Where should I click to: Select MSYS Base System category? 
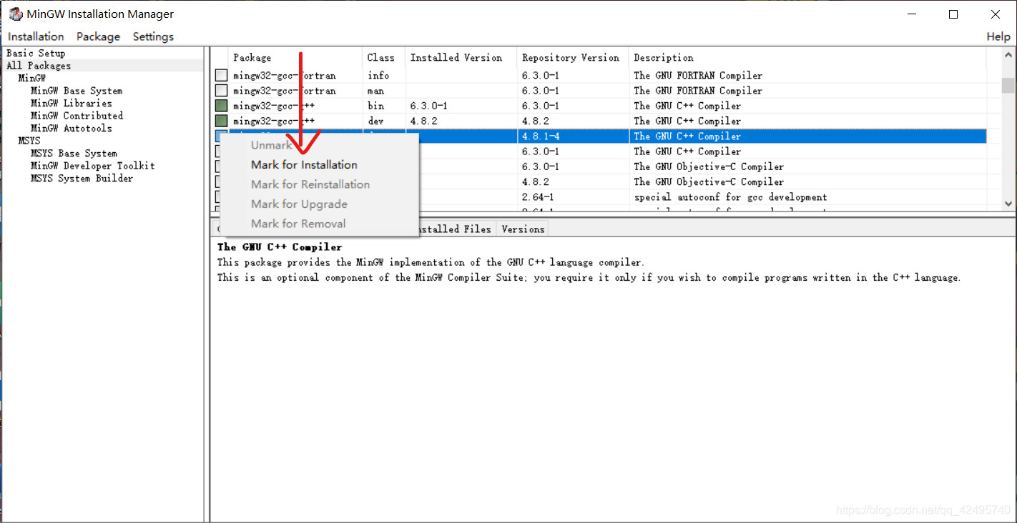[x=74, y=153]
